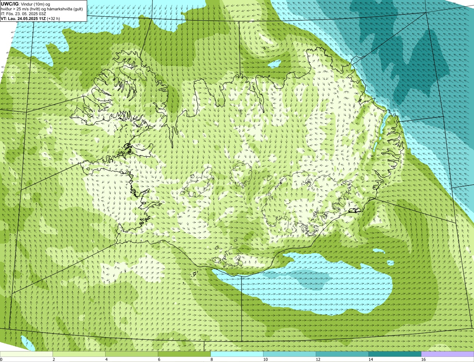Select the yellow-green 2–4 legend swatch
The image size is (474, 362).
click(79, 354)
